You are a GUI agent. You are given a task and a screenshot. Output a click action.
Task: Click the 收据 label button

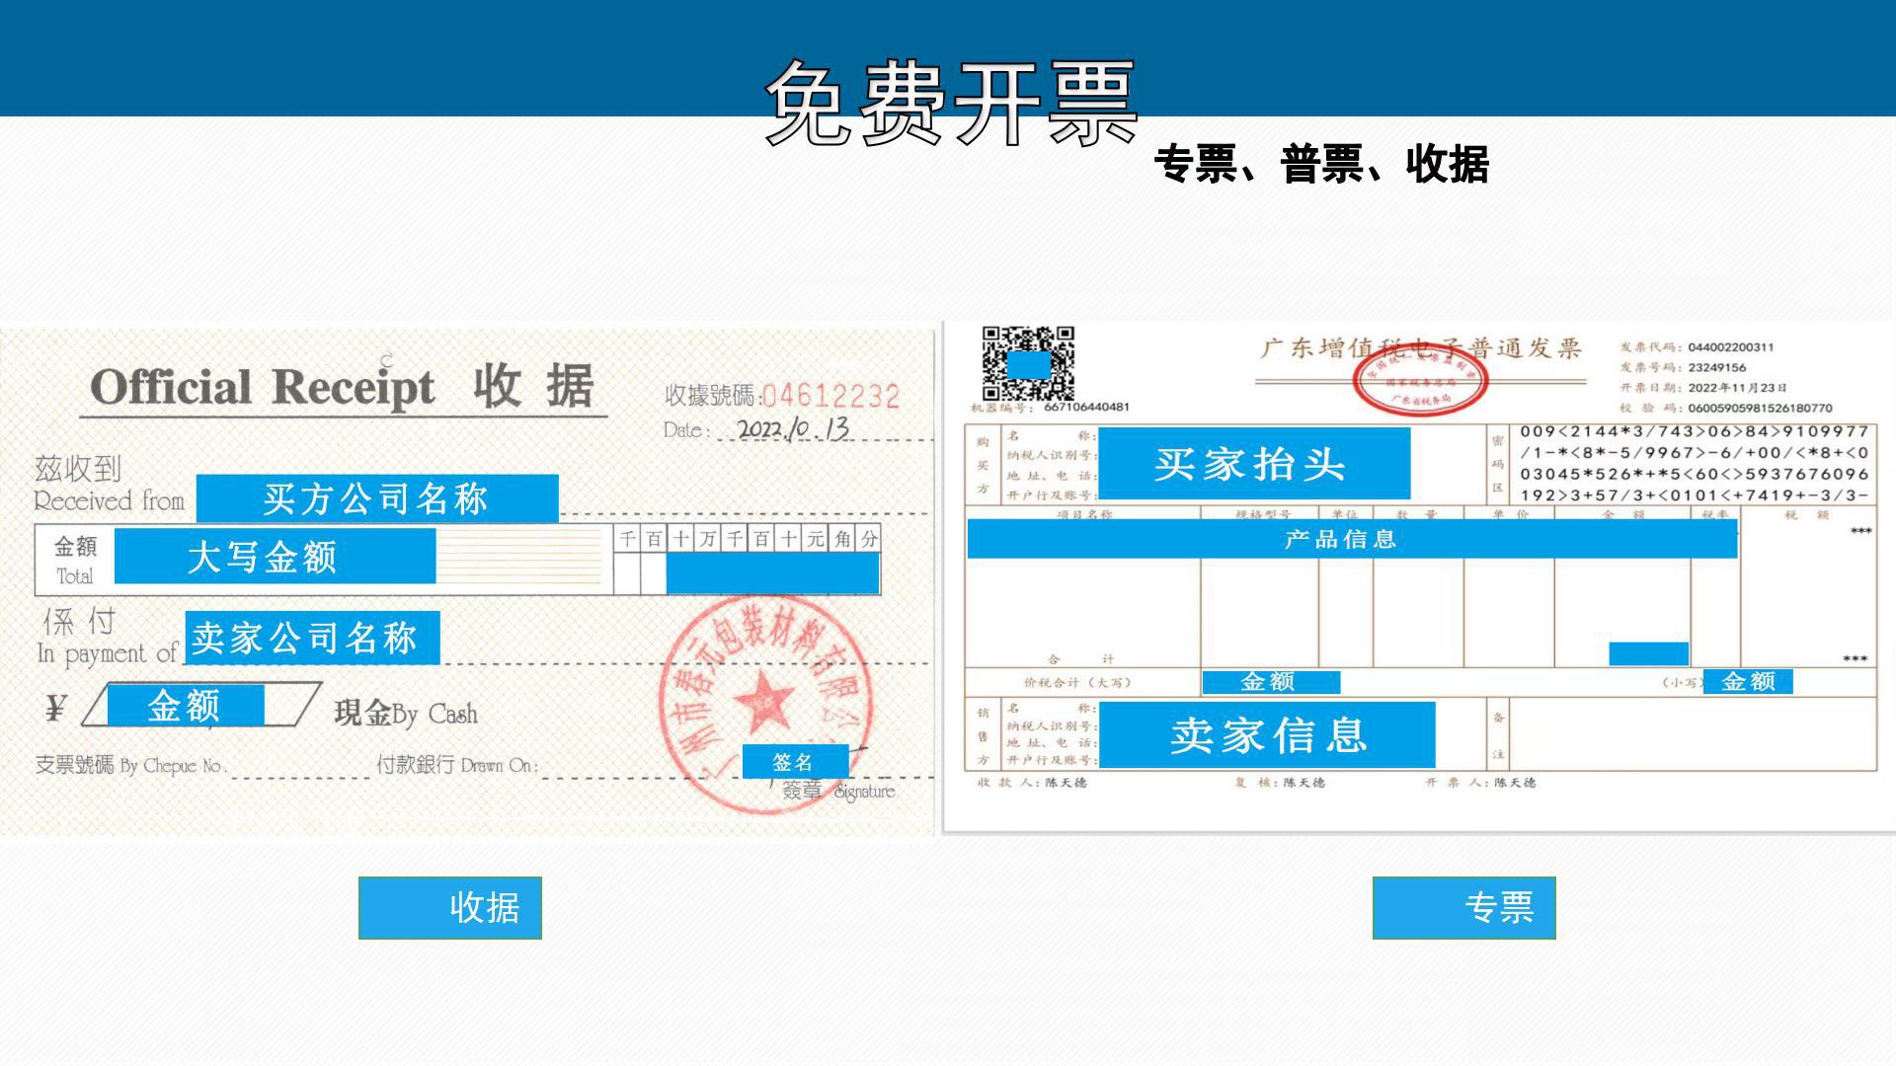[450, 907]
